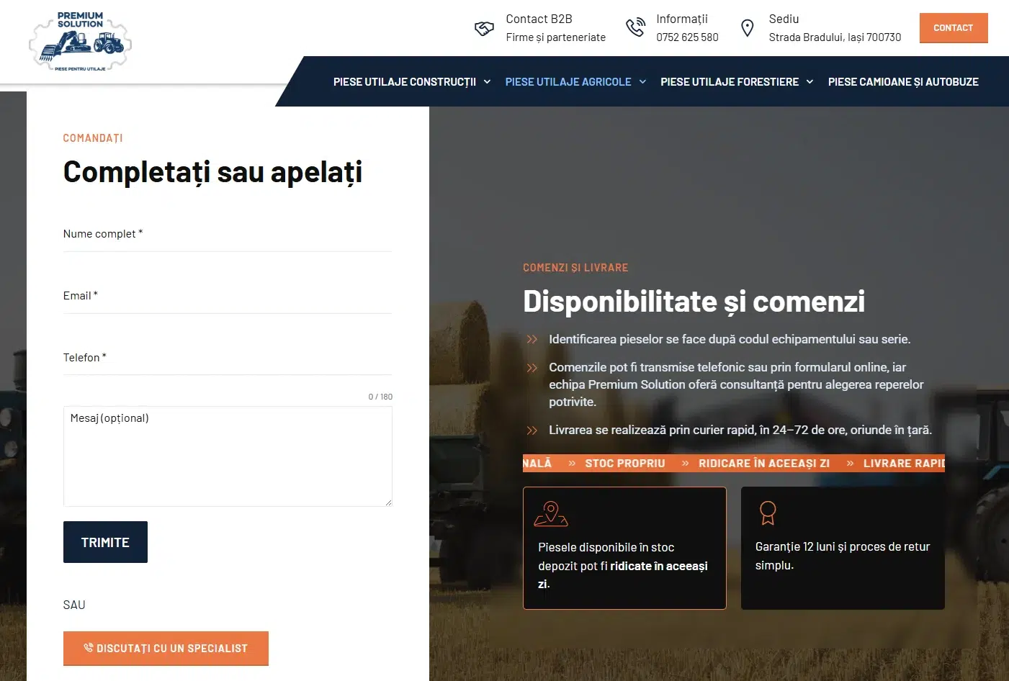Click the phone icon beside Informații

click(x=635, y=28)
